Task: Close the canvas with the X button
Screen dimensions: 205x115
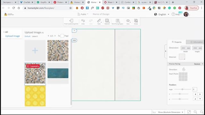Action: [x=74, y=31]
